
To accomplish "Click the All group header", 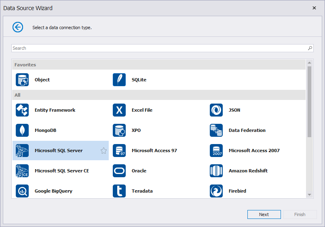I will click(159, 95).
